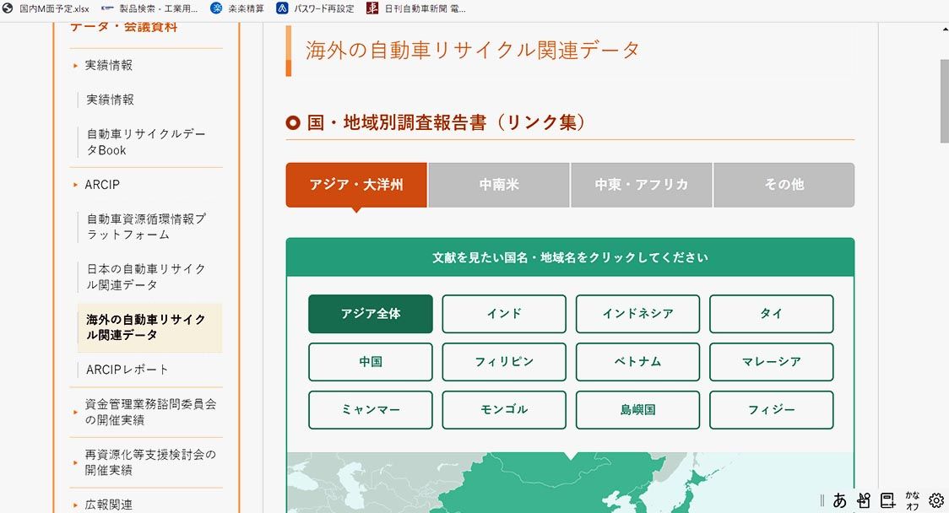Select the その他 region tab
This screenshot has width=949, height=513.
pyautogui.click(x=784, y=185)
